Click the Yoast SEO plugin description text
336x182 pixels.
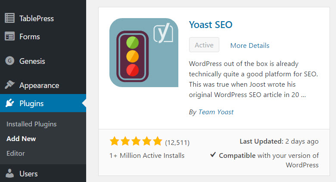point(253,79)
